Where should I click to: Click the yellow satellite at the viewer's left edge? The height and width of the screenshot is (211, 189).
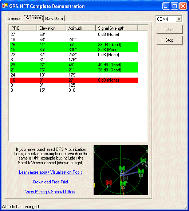[94, 185]
